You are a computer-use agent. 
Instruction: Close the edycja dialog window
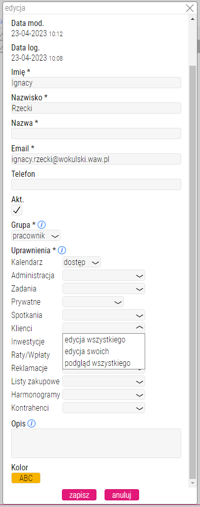coord(190,8)
